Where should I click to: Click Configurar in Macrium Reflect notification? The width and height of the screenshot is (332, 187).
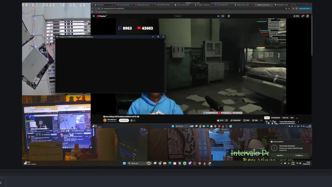tap(299, 155)
